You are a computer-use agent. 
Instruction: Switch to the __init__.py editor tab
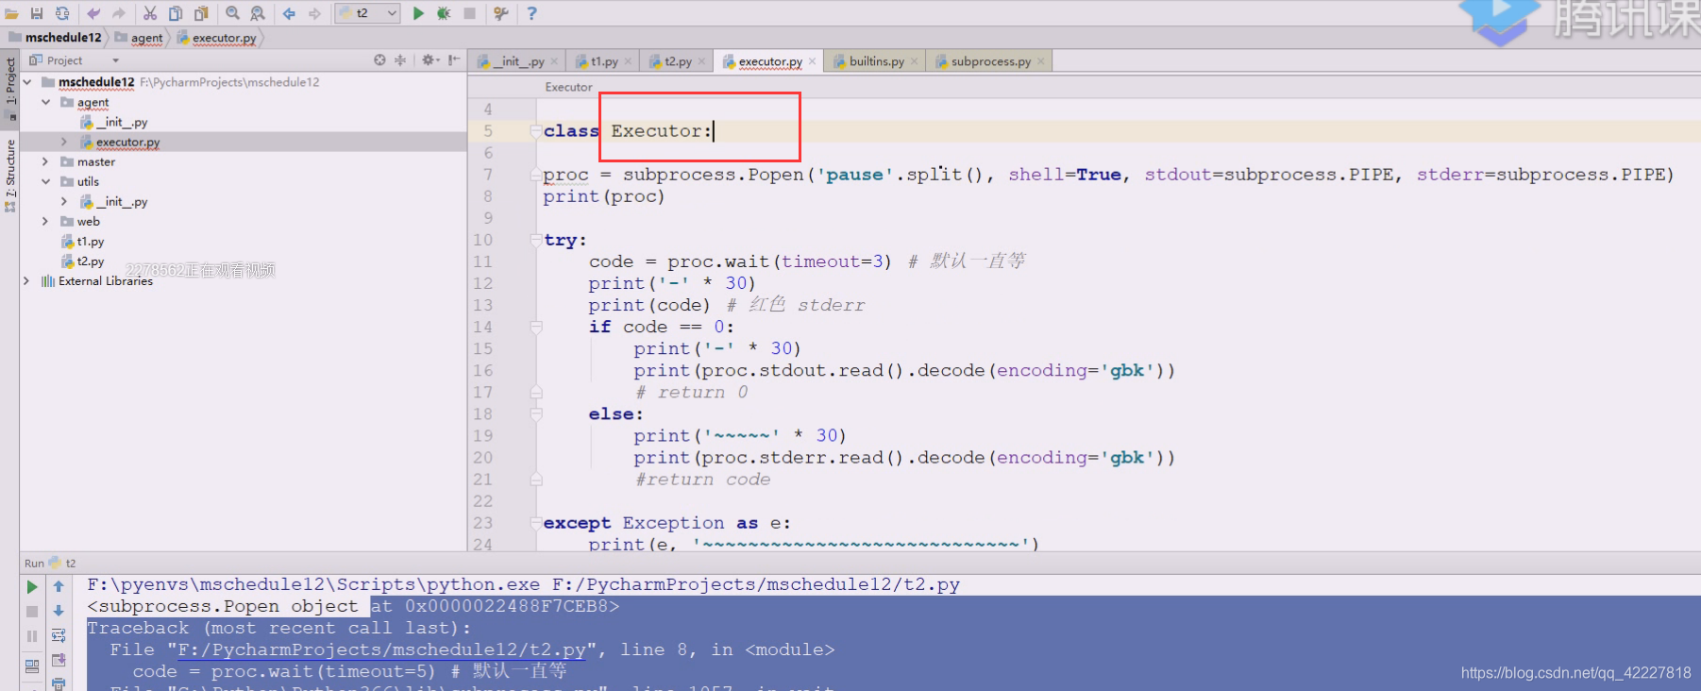[517, 61]
